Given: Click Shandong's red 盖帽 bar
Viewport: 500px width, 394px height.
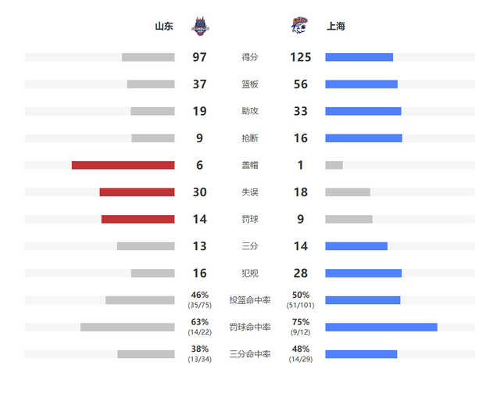Looking at the screenshot, I should (123, 165).
